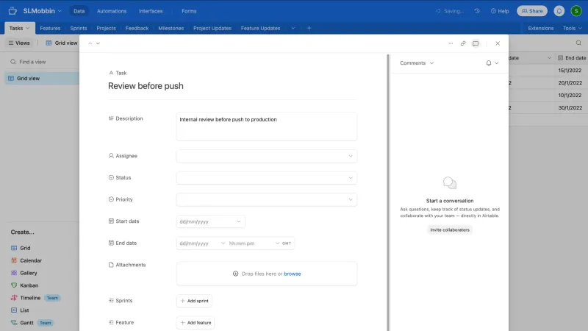Expand the Comments dropdown
Viewport: 588px width, 331px height.
tap(417, 63)
